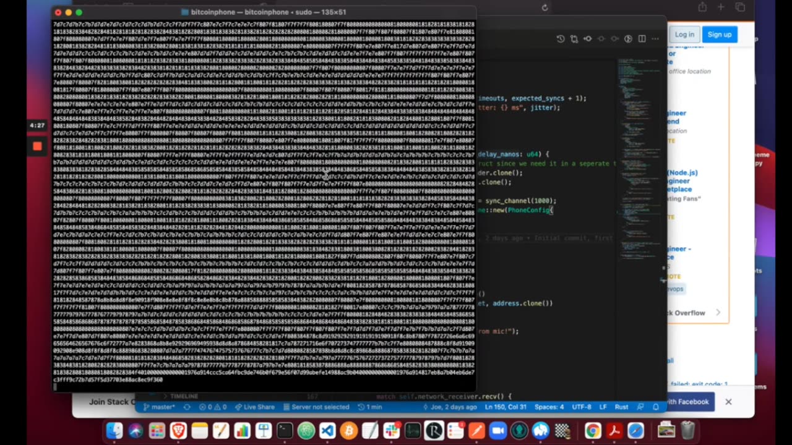The image size is (792, 445).
Task: Change indentation via Spaces: 4
Action: 549,407
